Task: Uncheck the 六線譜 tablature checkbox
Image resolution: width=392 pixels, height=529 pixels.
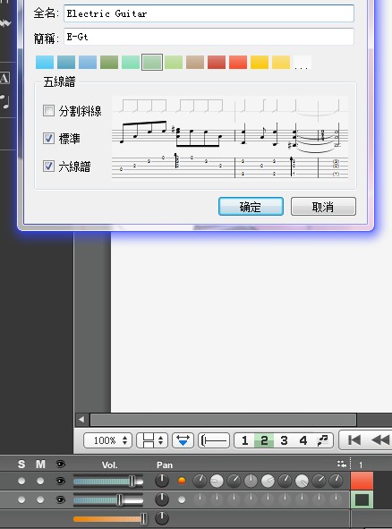Action: pos(48,166)
